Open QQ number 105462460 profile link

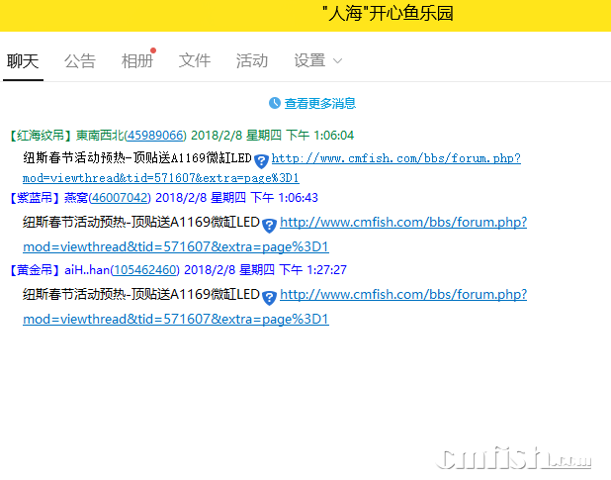tap(144, 269)
